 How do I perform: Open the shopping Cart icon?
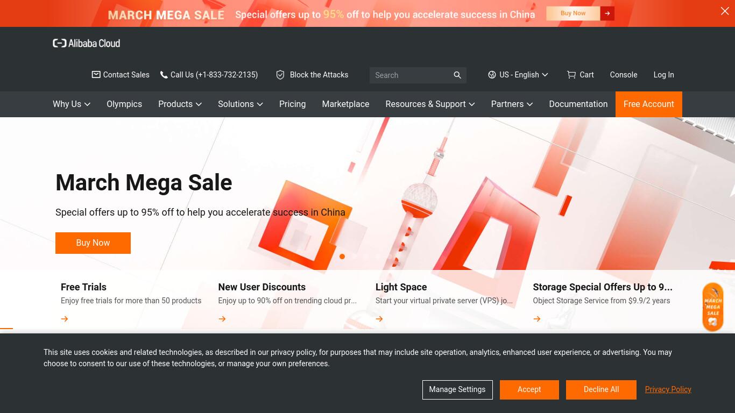(x=571, y=75)
